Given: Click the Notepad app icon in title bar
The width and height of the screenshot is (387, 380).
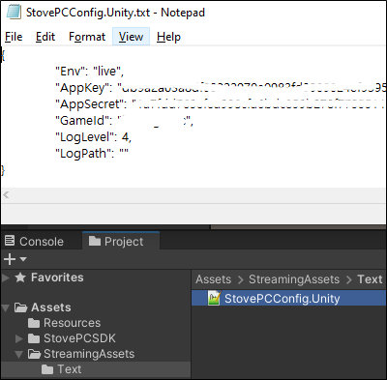Looking at the screenshot, I should pyautogui.click(x=14, y=12).
